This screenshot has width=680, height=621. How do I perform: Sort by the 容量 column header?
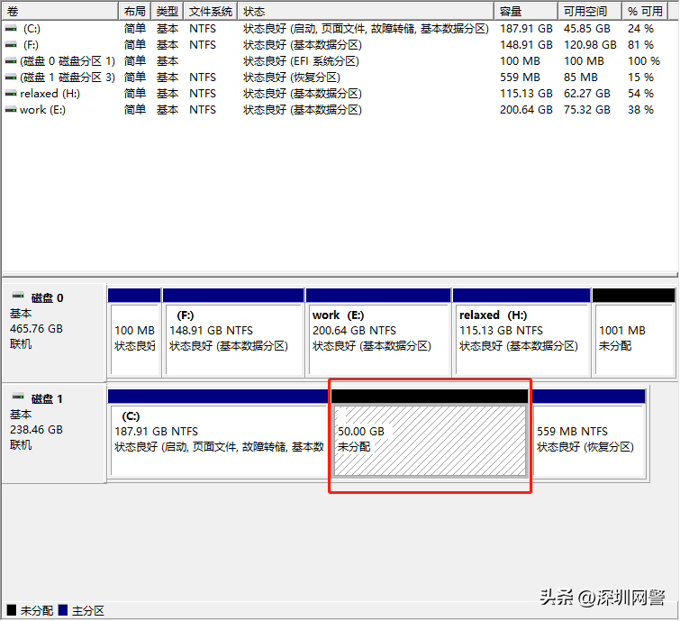point(526,12)
